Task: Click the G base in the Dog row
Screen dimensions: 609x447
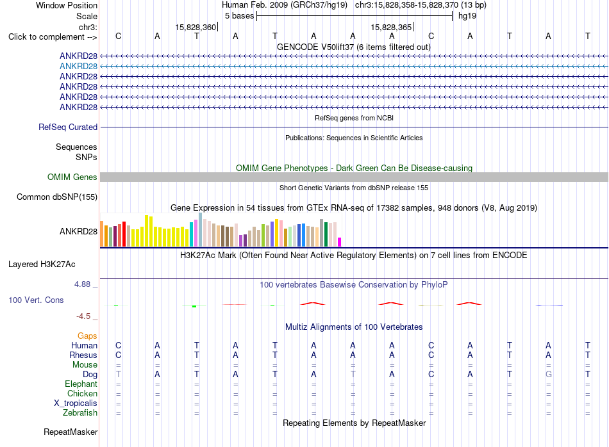Action: [548, 375]
